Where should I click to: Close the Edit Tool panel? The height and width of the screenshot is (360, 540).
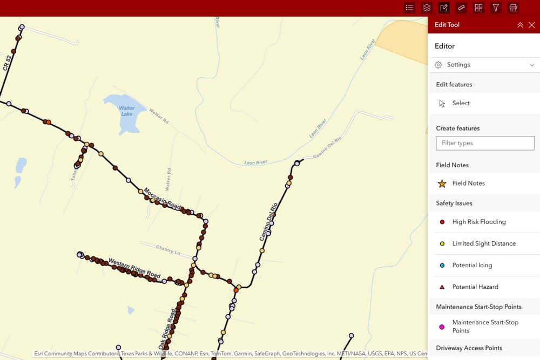pyautogui.click(x=532, y=25)
